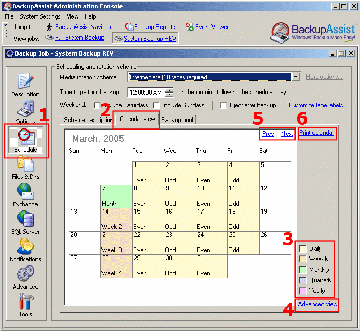Open the Options section icon

(25, 109)
